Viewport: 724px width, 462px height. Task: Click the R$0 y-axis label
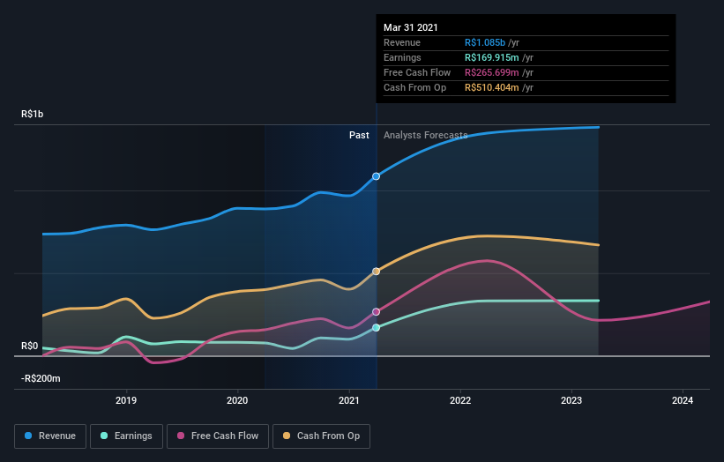[x=30, y=346]
